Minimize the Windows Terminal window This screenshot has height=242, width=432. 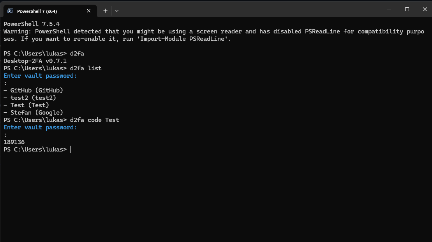click(389, 9)
